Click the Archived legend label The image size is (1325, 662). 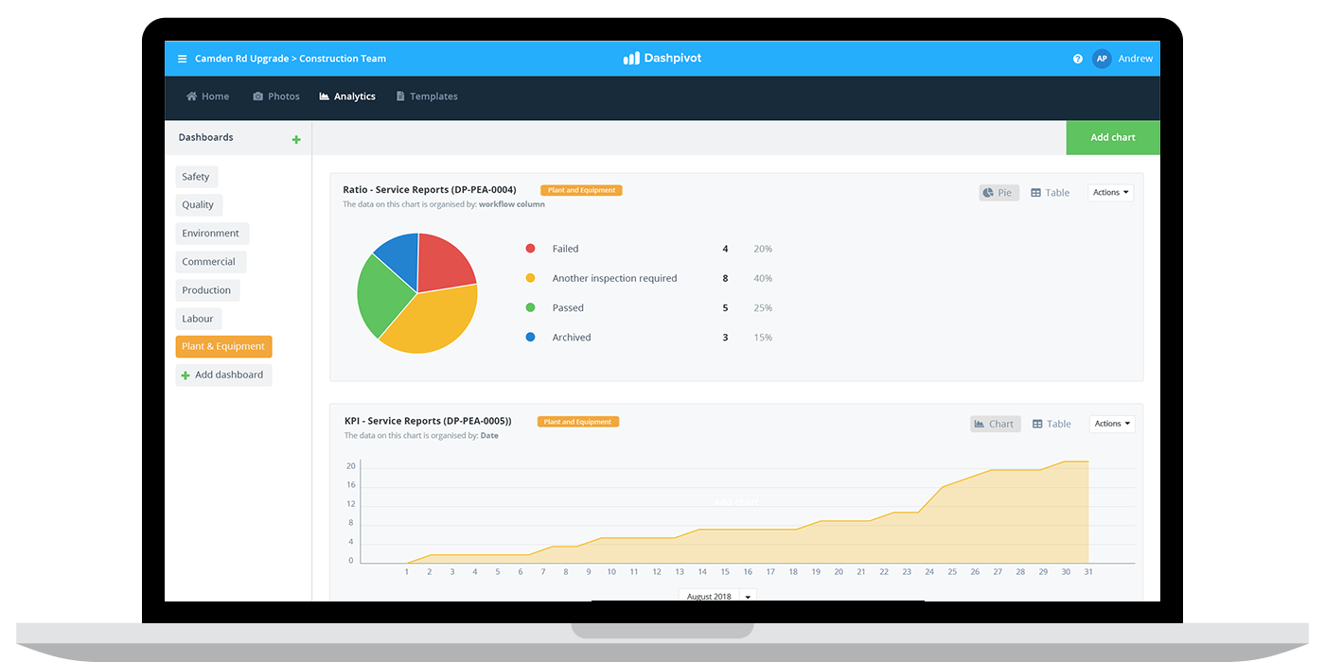coord(572,337)
